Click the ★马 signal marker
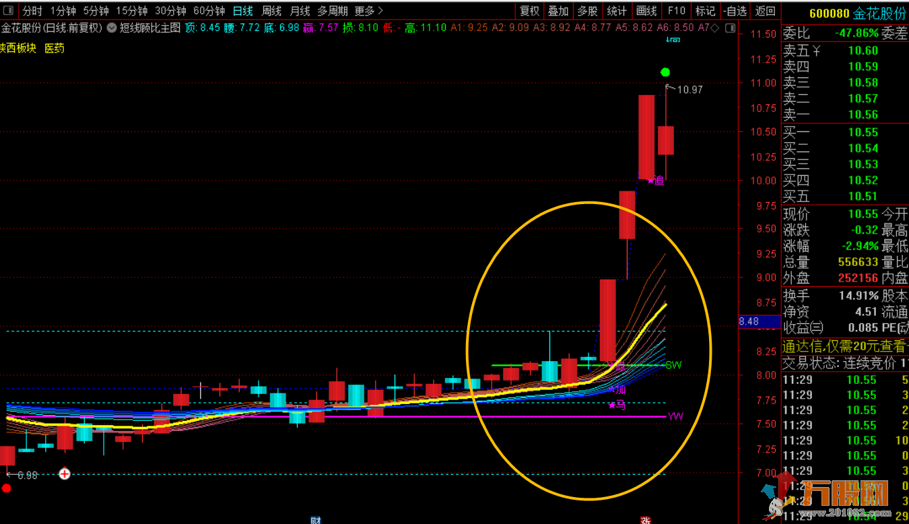909x524 pixels. click(x=617, y=405)
